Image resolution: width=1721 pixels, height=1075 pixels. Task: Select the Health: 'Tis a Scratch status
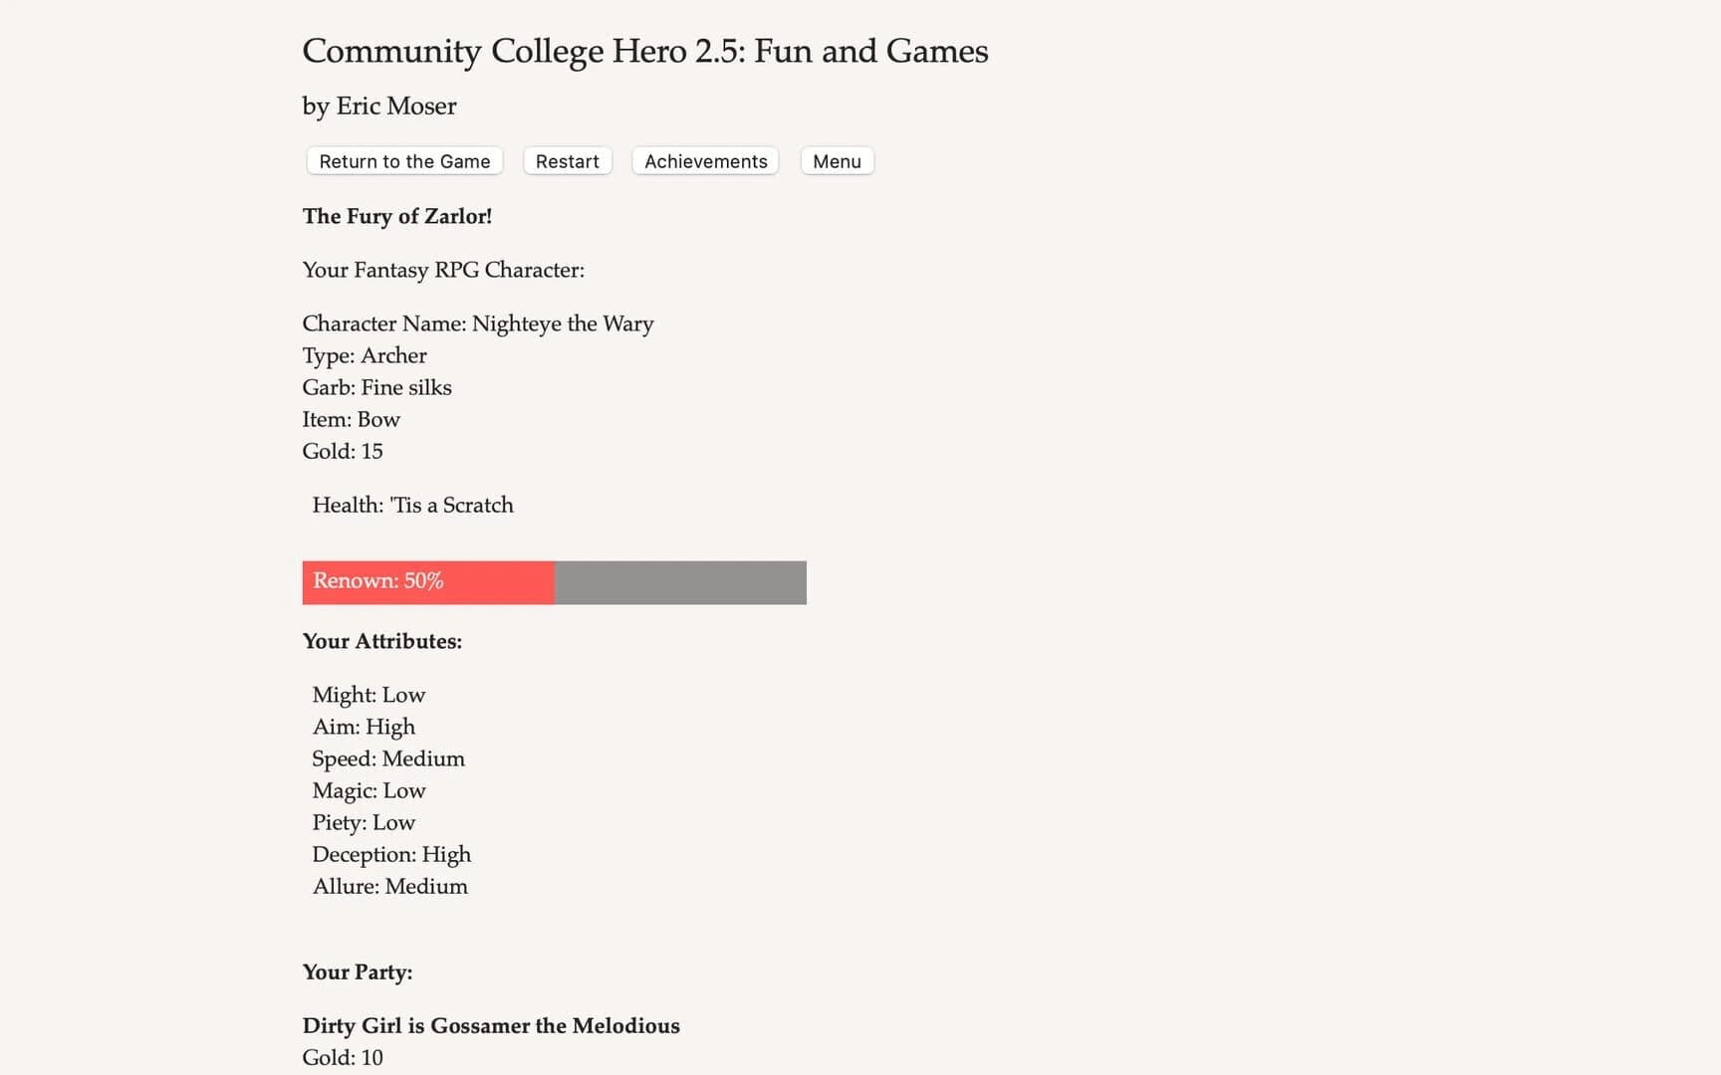pyautogui.click(x=412, y=505)
